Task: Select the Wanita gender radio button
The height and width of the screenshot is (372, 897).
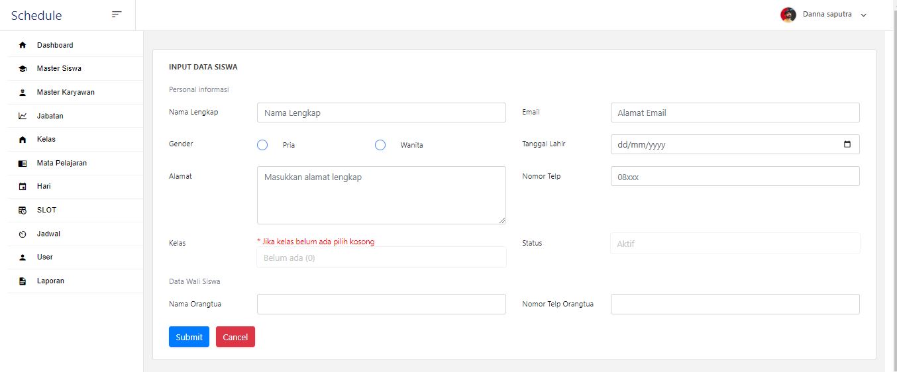Action: click(380, 145)
